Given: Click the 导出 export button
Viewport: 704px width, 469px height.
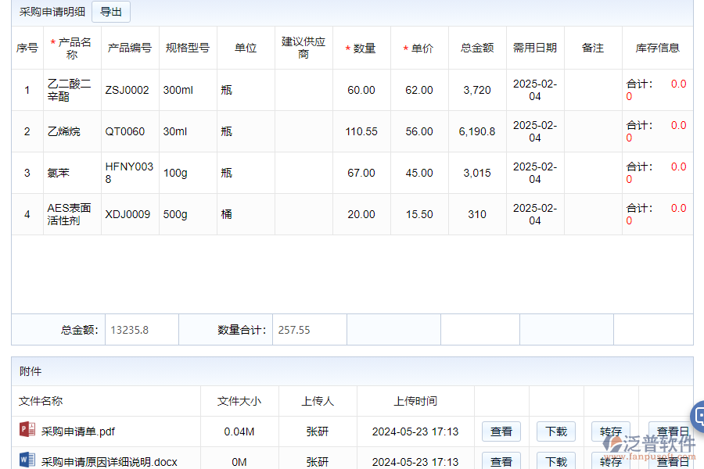Looking at the screenshot, I should (110, 12).
